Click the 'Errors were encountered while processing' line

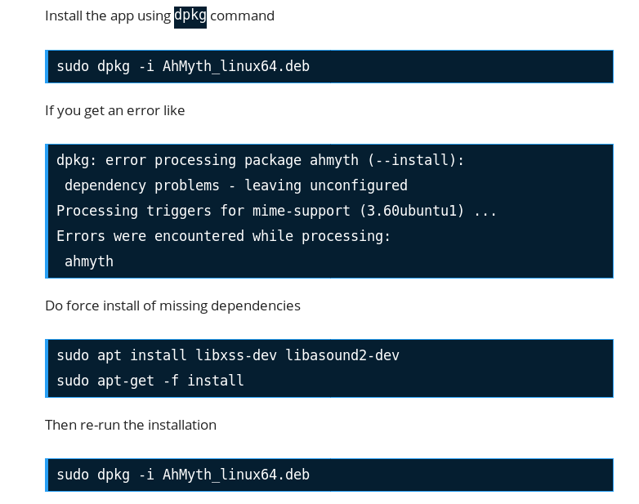223,236
